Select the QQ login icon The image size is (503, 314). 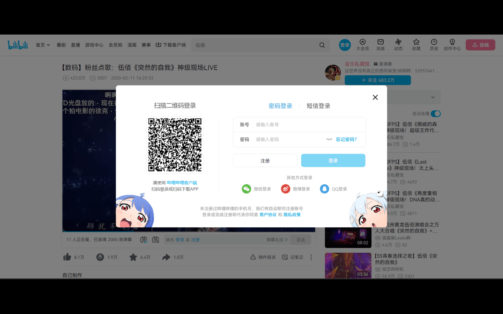(324, 189)
